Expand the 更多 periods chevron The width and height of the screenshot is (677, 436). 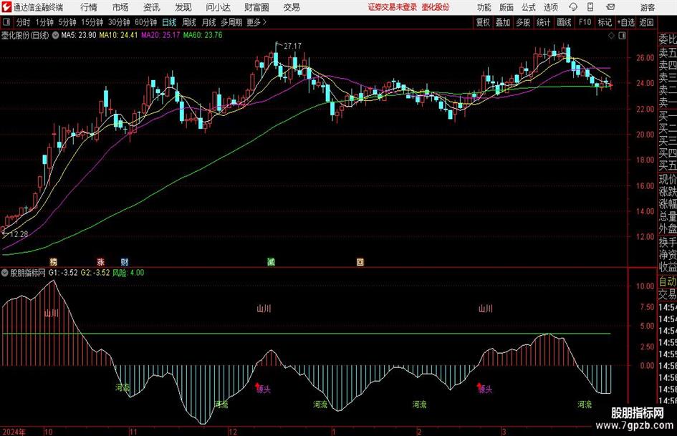tap(264, 22)
